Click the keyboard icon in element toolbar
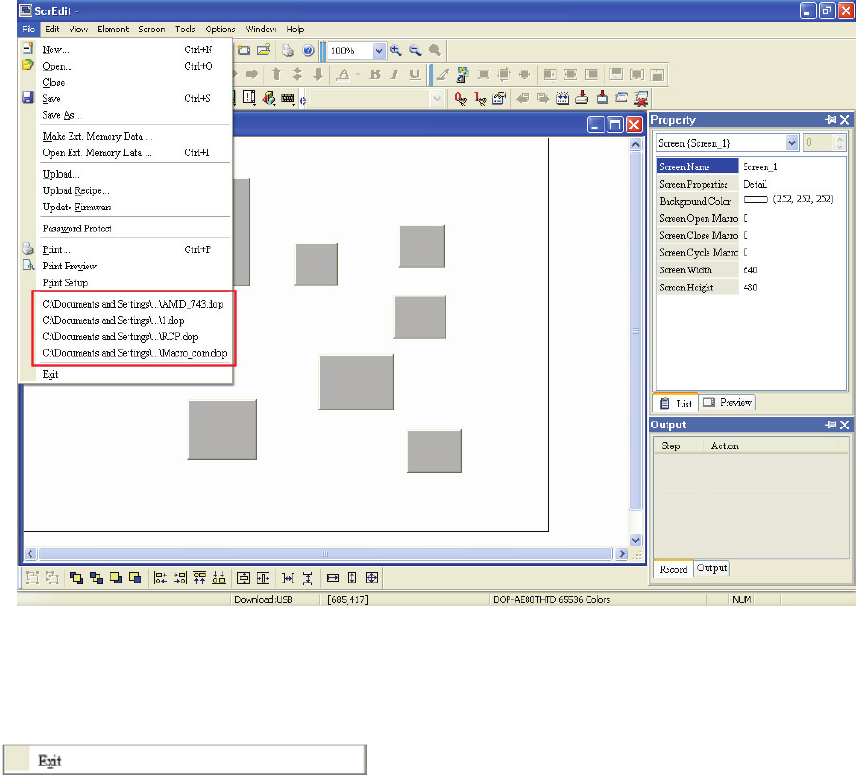The height and width of the screenshot is (775, 856). [289, 97]
